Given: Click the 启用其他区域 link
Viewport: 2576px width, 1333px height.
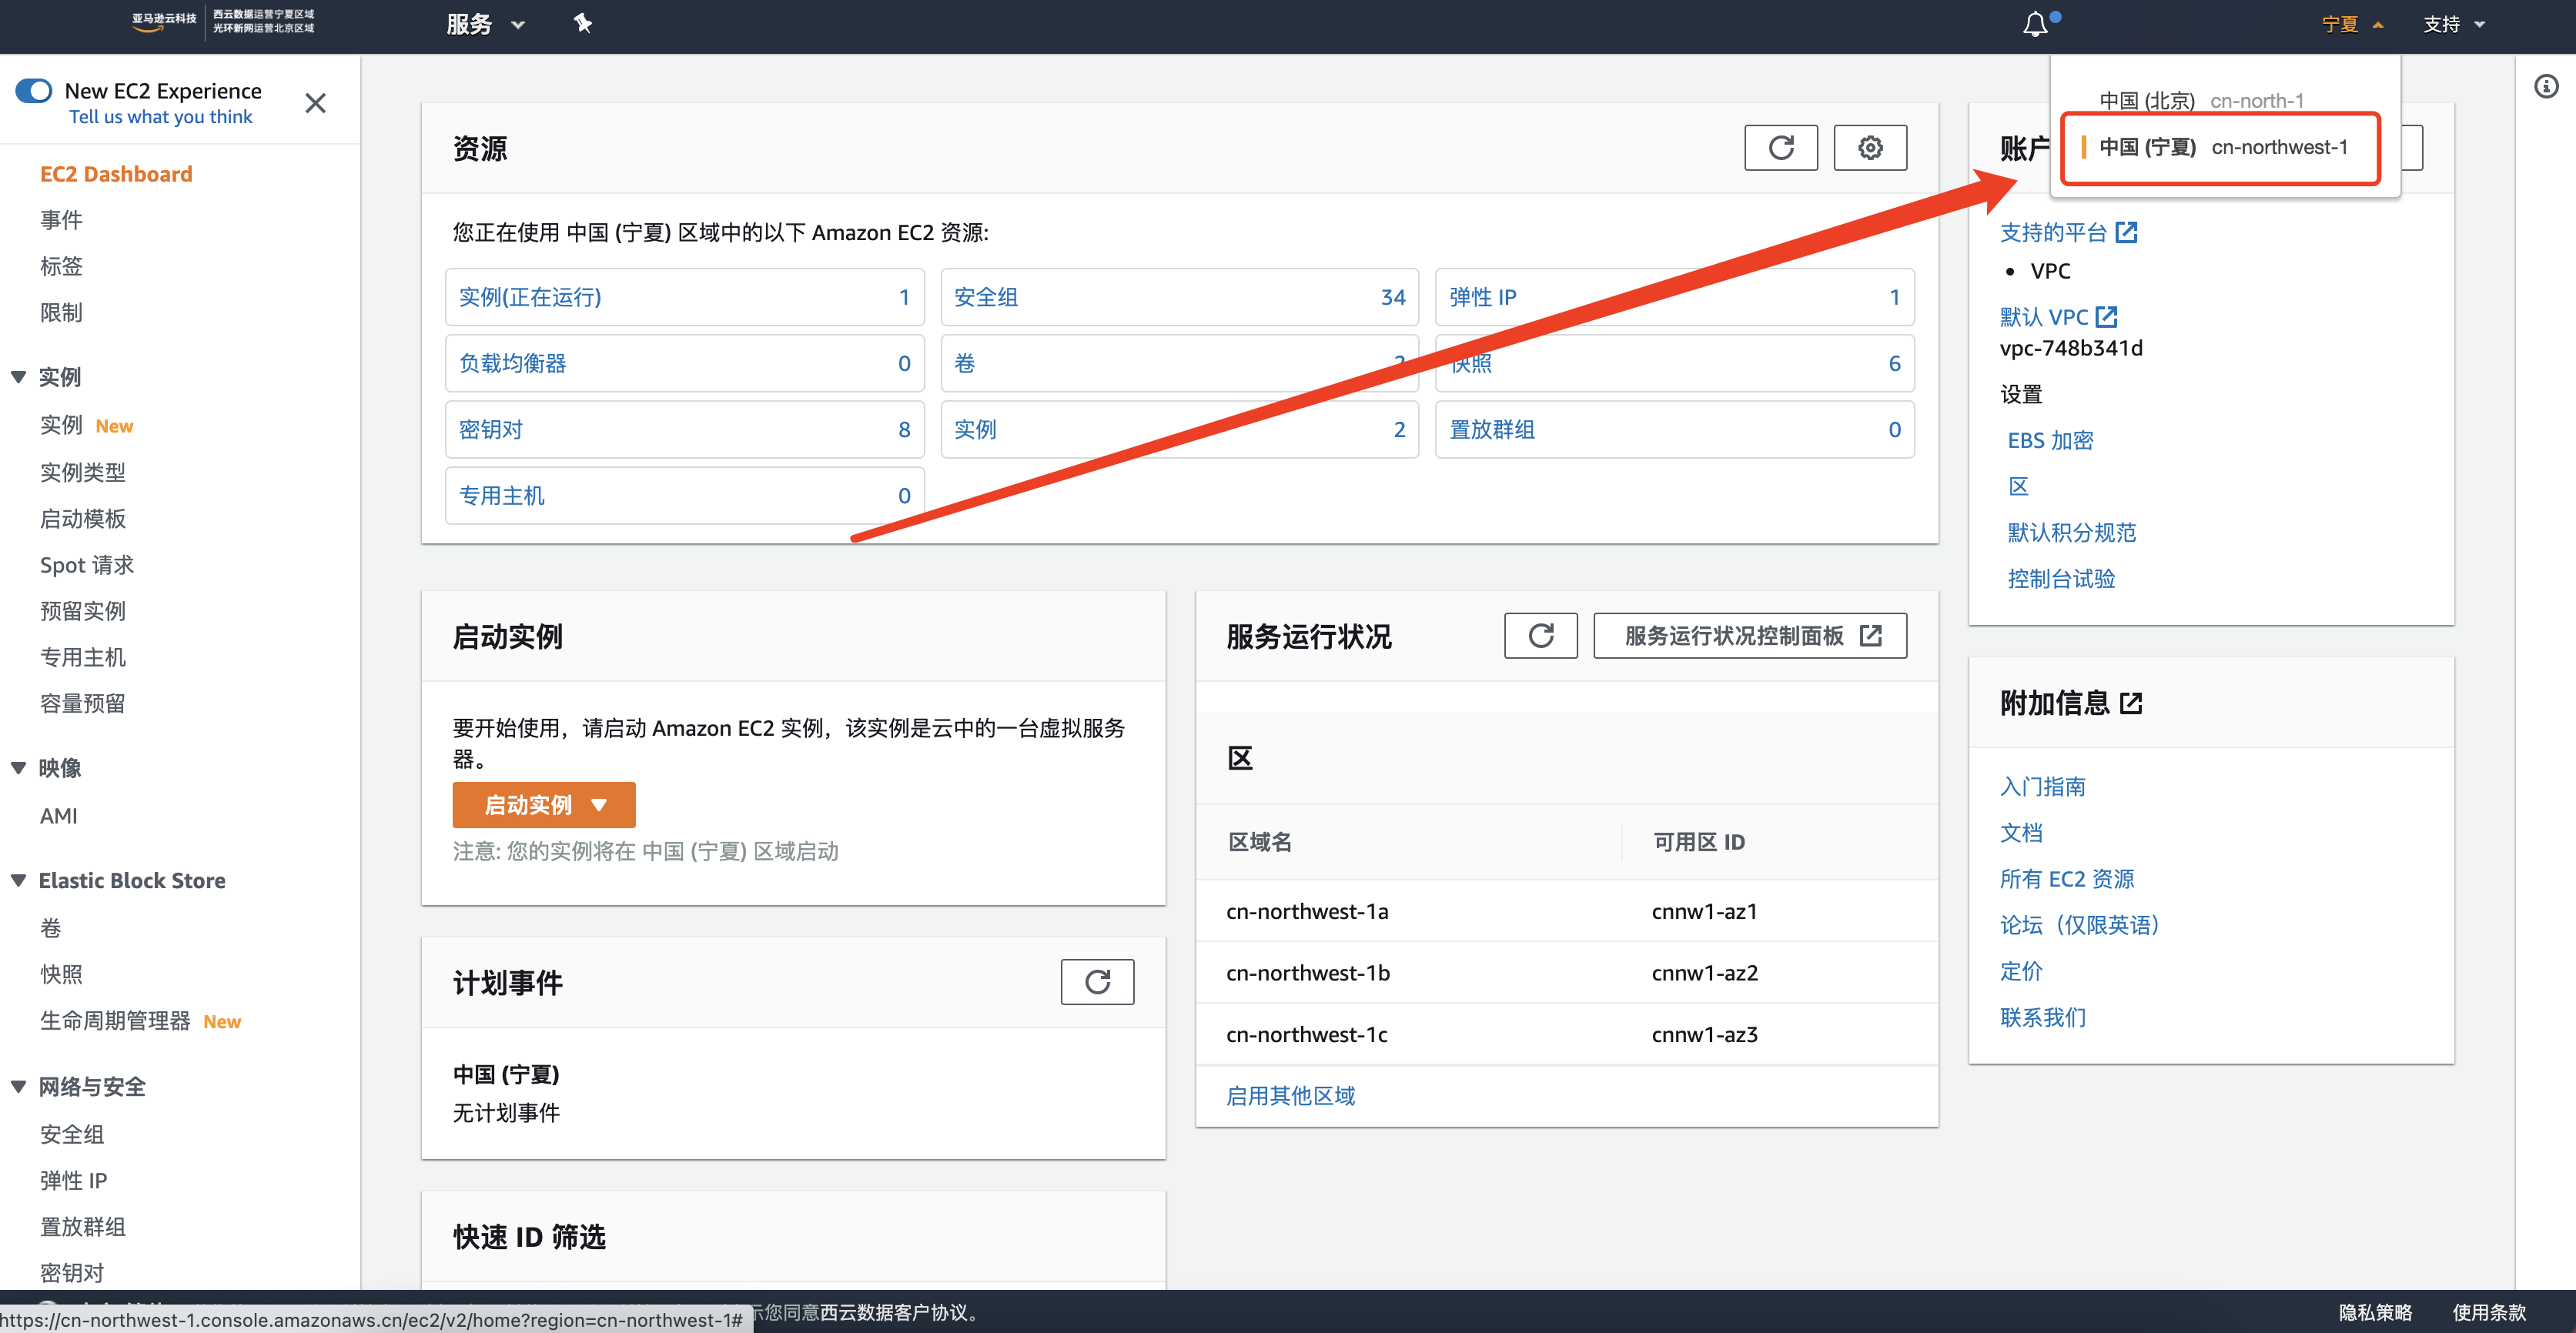Looking at the screenshot, I should coord(1290,1096).
